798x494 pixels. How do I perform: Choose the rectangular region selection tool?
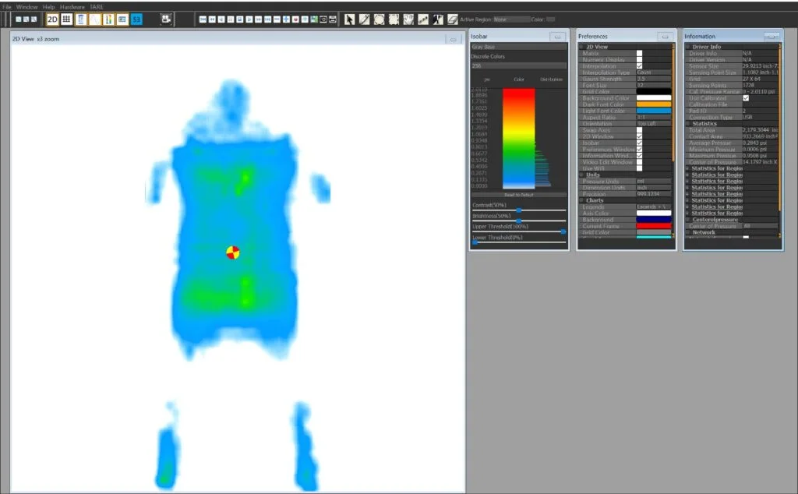click(x=394, y=19)
